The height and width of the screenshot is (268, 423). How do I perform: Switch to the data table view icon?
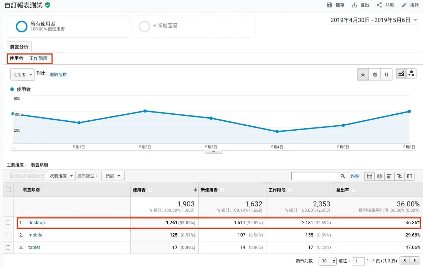370,176
